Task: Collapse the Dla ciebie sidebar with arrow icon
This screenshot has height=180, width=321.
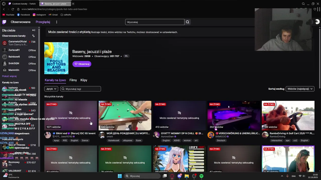Action: [x=34, y=30]
